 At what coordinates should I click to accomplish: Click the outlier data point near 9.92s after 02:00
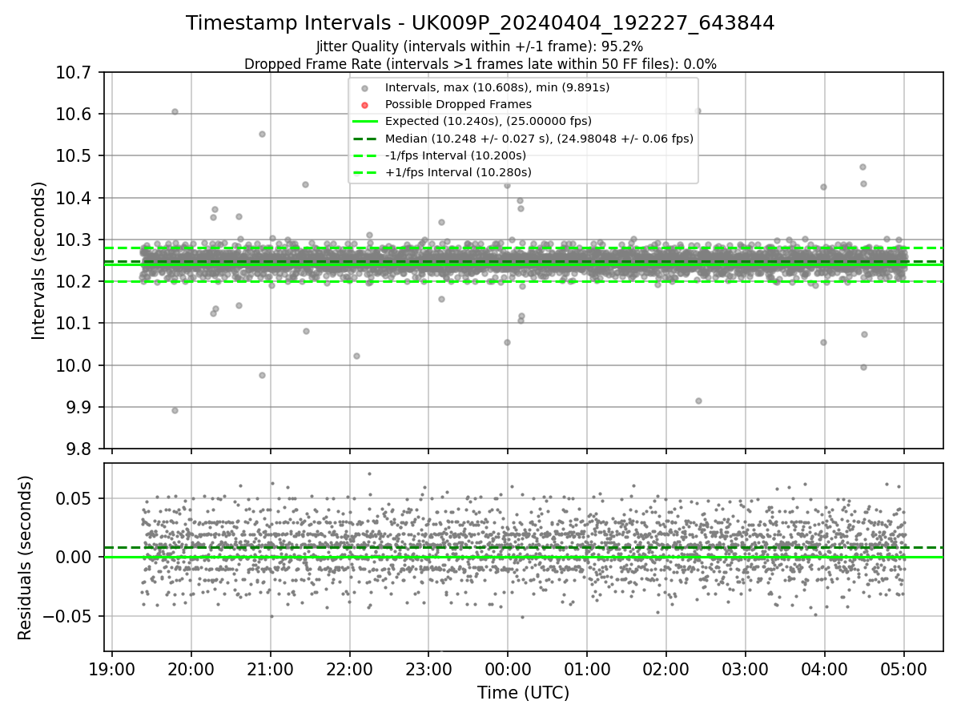698,401
